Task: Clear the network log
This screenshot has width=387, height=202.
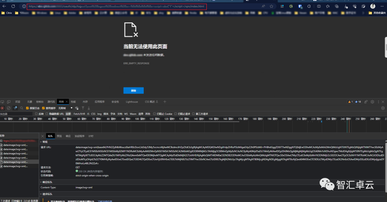Action: tap(9, 108)
